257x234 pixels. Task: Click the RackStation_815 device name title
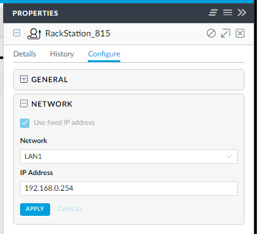78,33
